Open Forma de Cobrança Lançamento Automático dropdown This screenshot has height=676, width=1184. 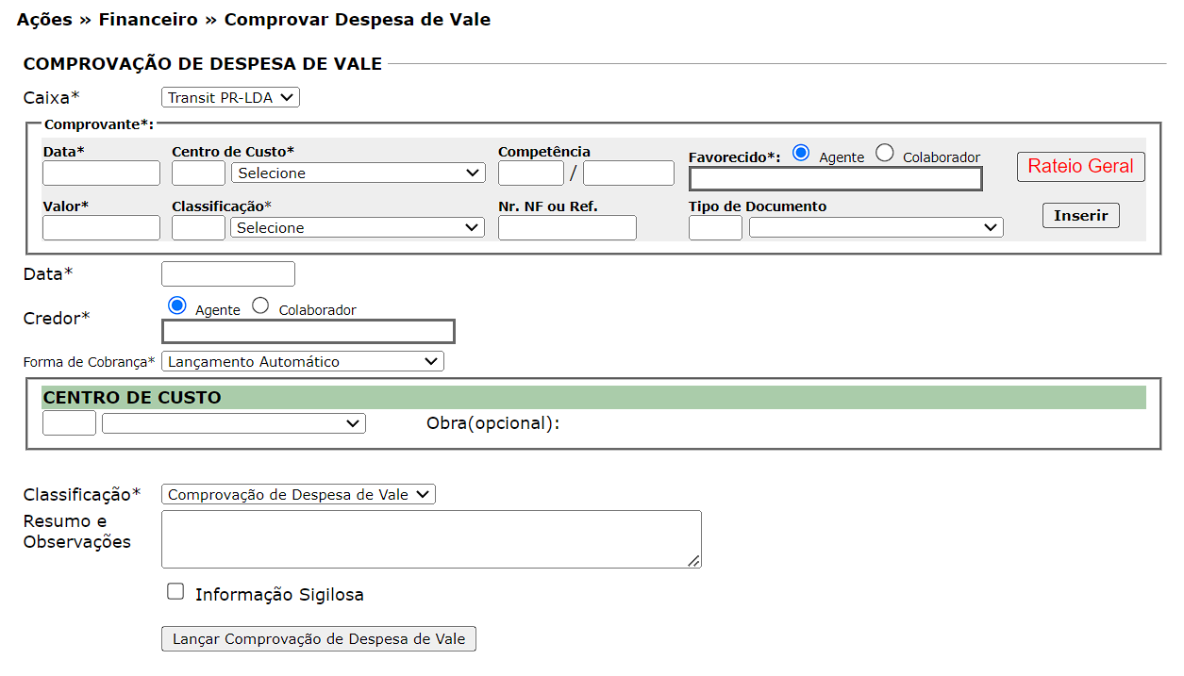pyautogui.click(x=302, y=361)
